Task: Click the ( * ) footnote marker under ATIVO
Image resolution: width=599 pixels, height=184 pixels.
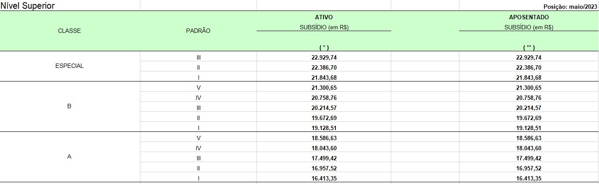Action: [323, 47]
